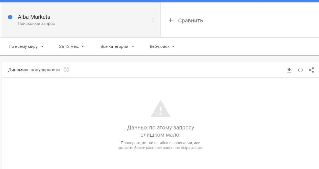Screen dimensions: 319x169
Task: Edit the Alba Markets search term
Action: click(34, 17)
